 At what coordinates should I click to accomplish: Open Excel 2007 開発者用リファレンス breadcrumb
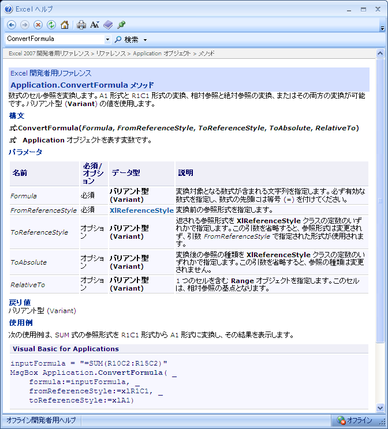pyautogui.click(x=48, y=54)
